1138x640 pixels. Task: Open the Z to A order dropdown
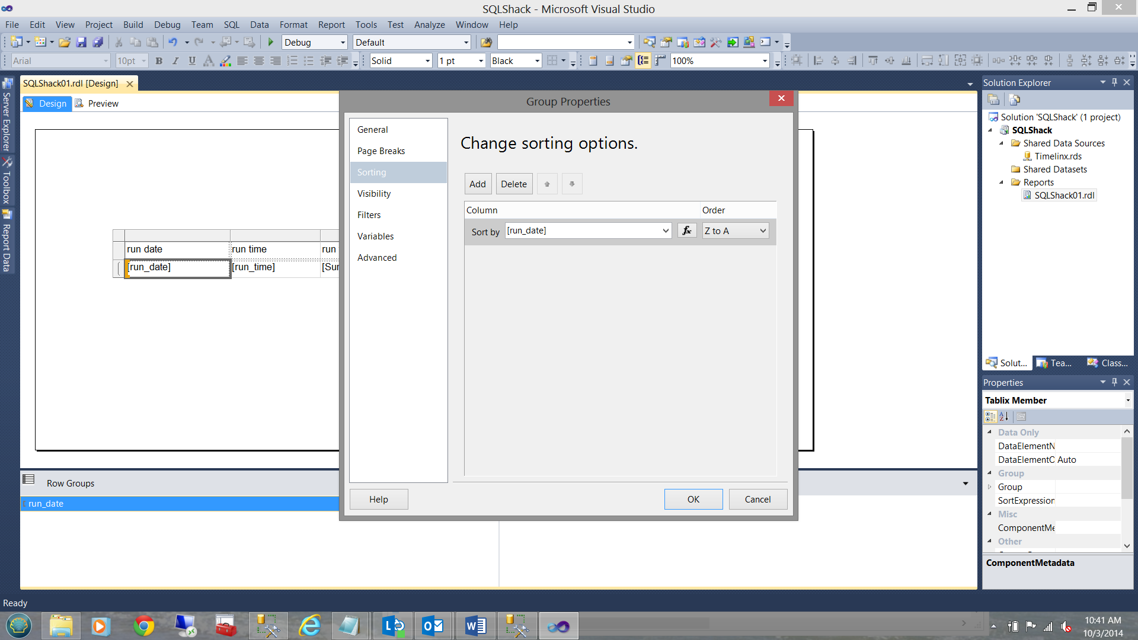762,231
